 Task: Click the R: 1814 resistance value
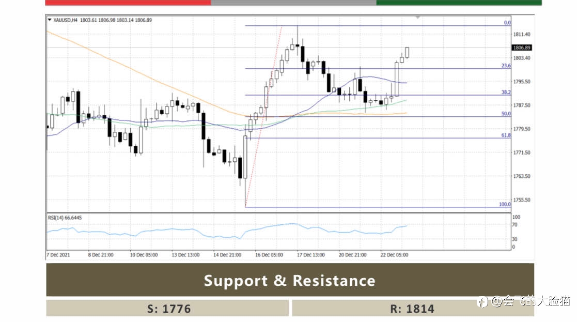click(x=413, y=308)
